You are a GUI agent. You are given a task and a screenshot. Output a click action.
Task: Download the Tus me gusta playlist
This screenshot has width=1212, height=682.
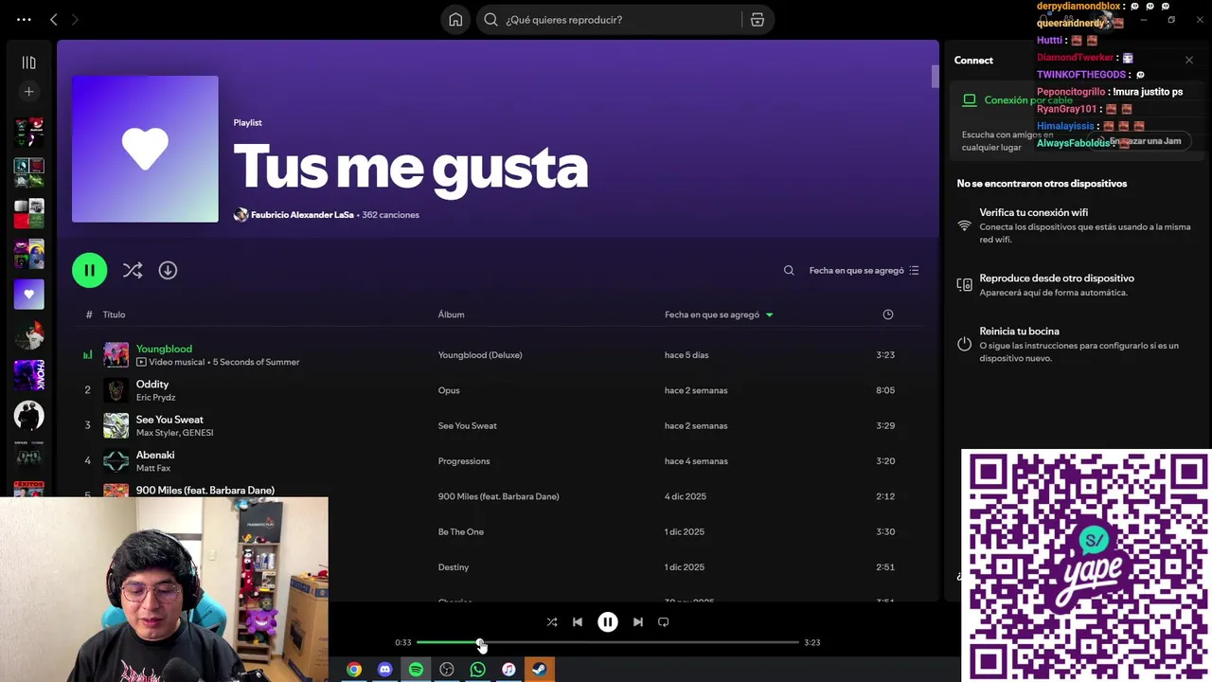[x=168, y=271]
